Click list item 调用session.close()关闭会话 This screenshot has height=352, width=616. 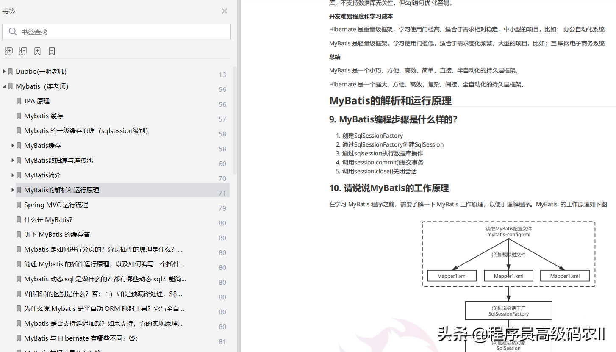380,171
